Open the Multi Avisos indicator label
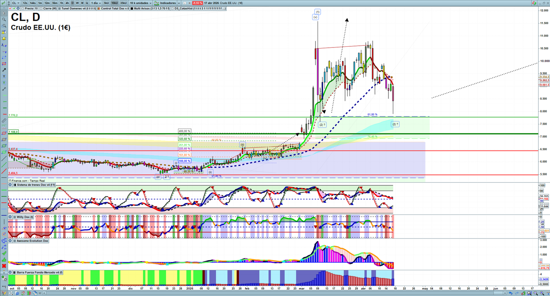Screen dimensions: 550x296 click(152, 9)
